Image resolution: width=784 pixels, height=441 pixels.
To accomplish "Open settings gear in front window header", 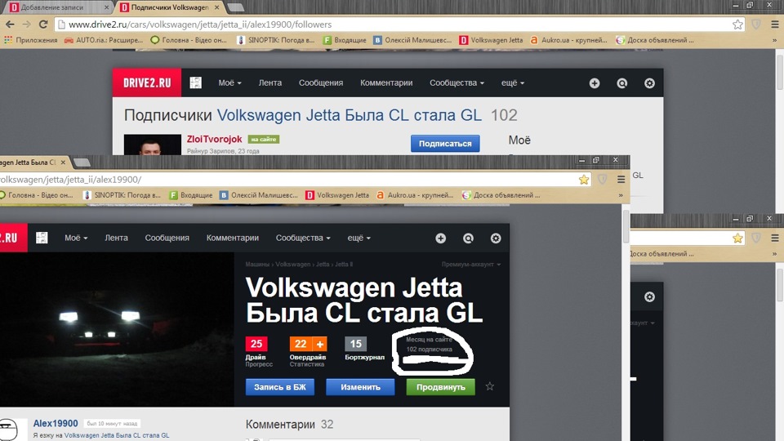I will tap(496, 238).
